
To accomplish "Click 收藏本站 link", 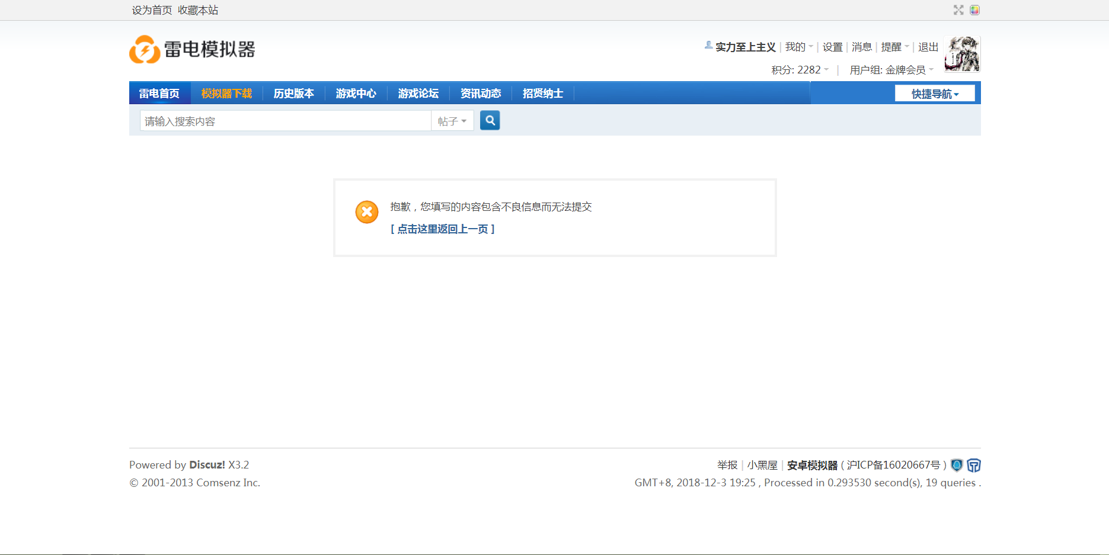I will point(198,10).
